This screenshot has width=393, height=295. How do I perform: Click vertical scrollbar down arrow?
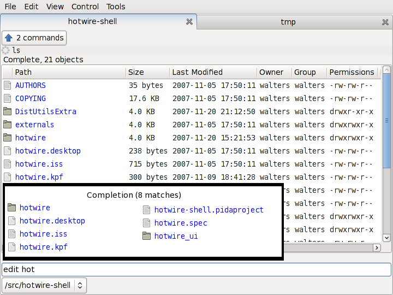[x=386, y=238]
